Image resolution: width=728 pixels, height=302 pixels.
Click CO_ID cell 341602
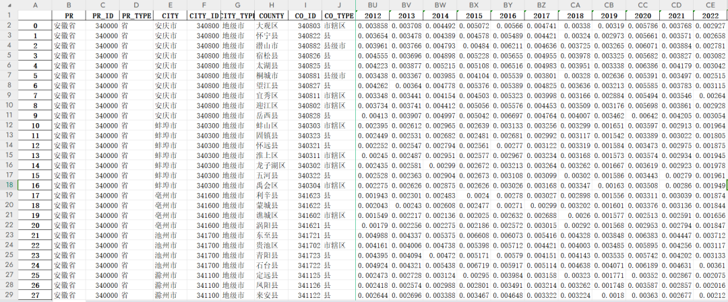tap(305, 215)
